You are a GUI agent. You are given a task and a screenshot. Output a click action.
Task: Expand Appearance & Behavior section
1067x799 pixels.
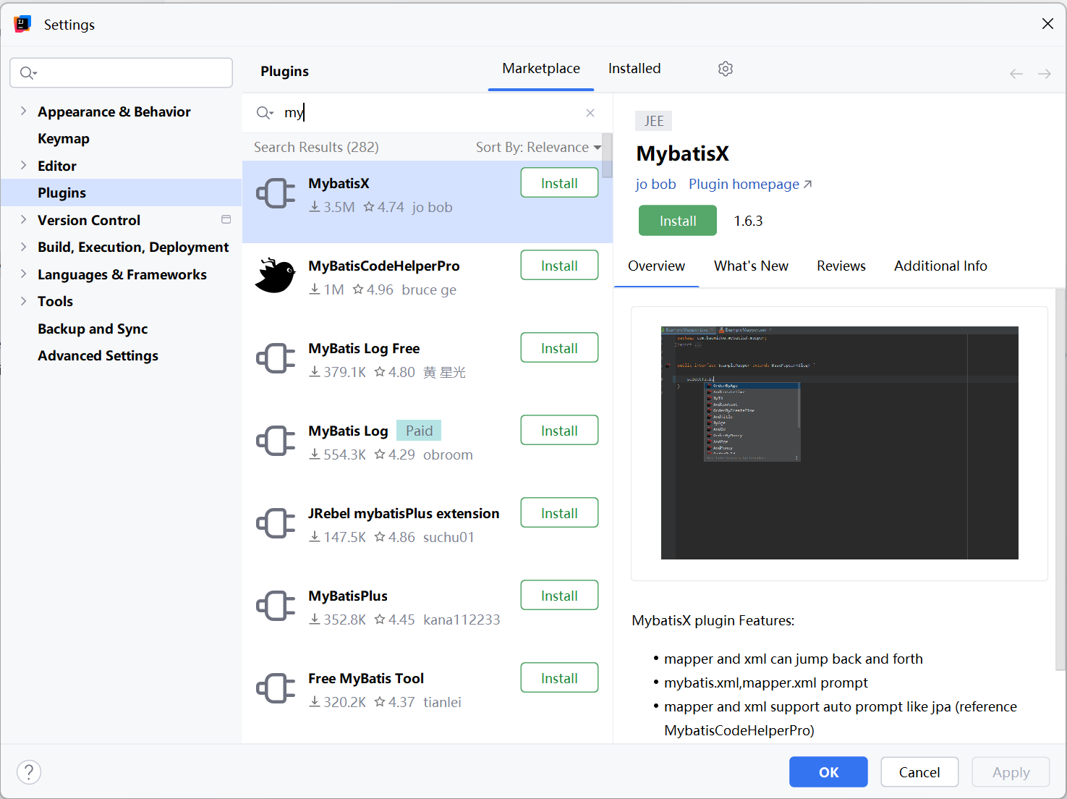(23, 111)
